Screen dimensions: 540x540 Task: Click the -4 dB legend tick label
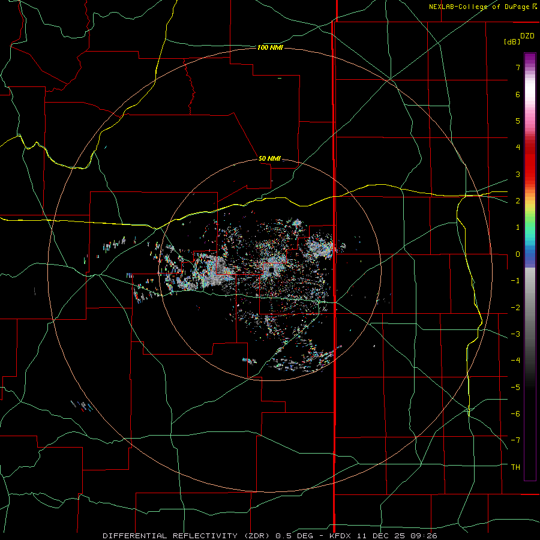coord(515,360)
